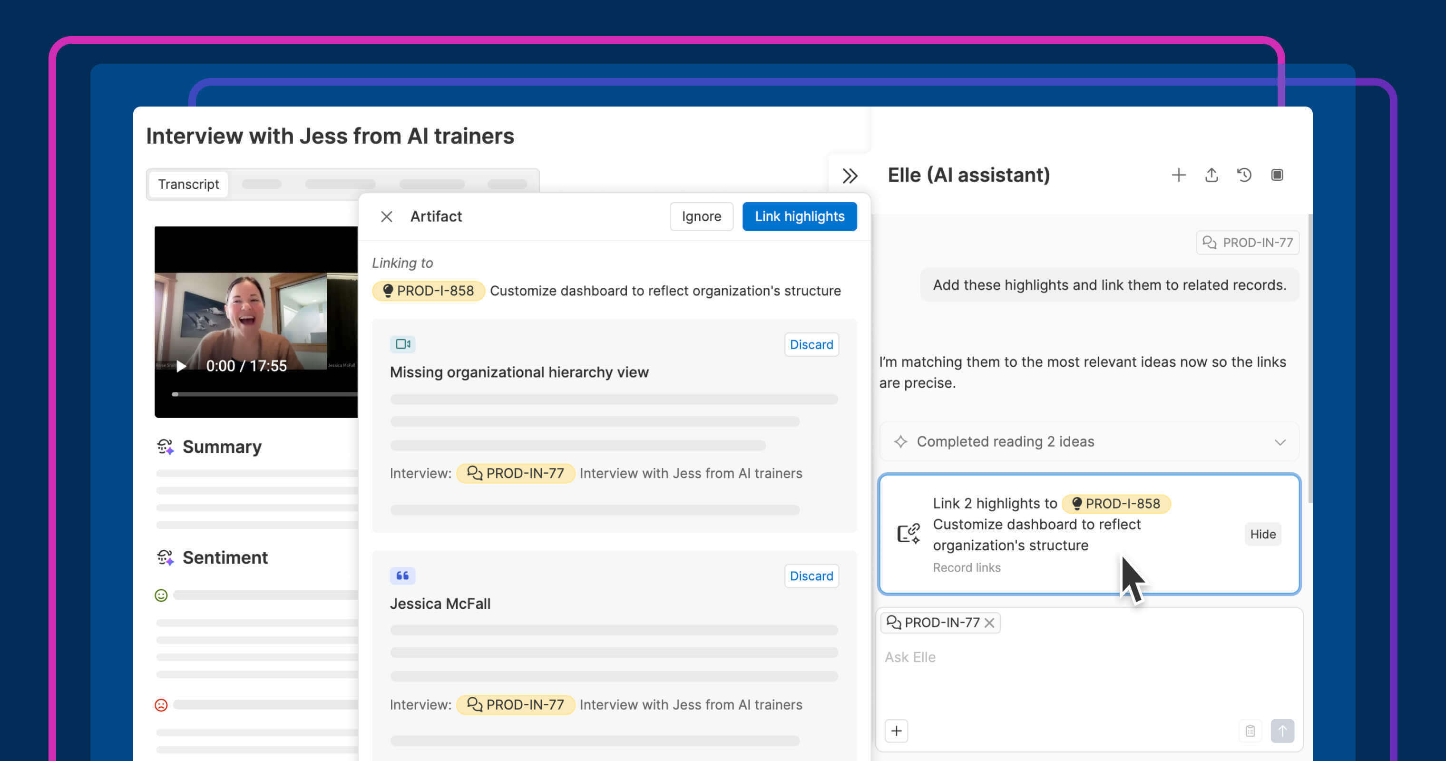Click the 'Interview with Jess from AI trainers' title

330,136
